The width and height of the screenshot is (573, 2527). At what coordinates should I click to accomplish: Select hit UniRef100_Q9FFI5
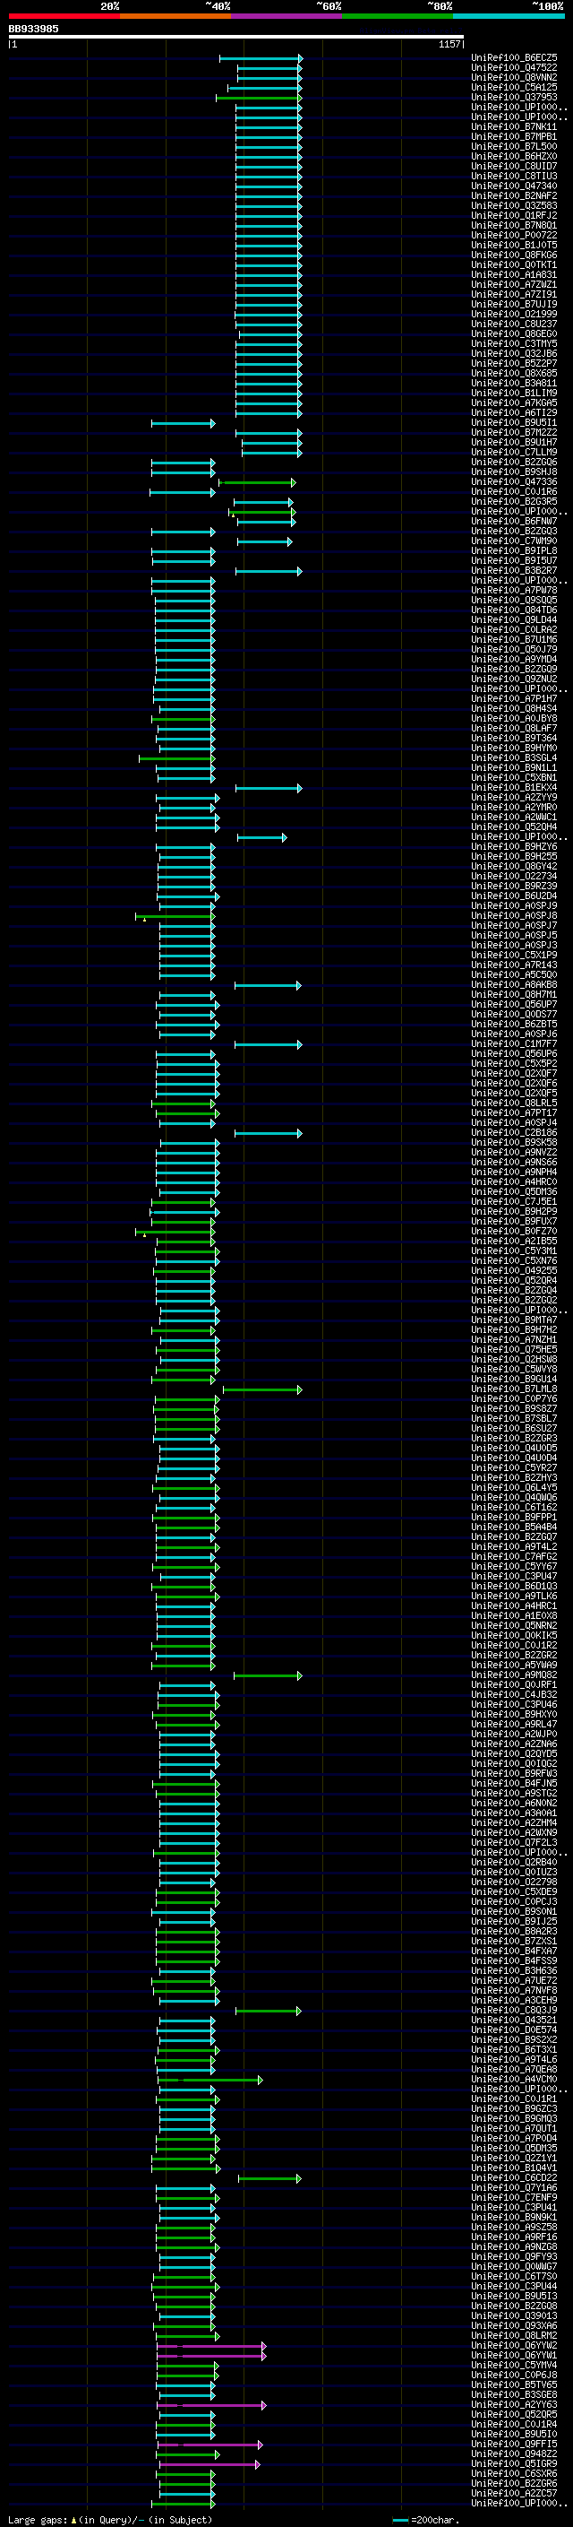tap(514, 2445)
